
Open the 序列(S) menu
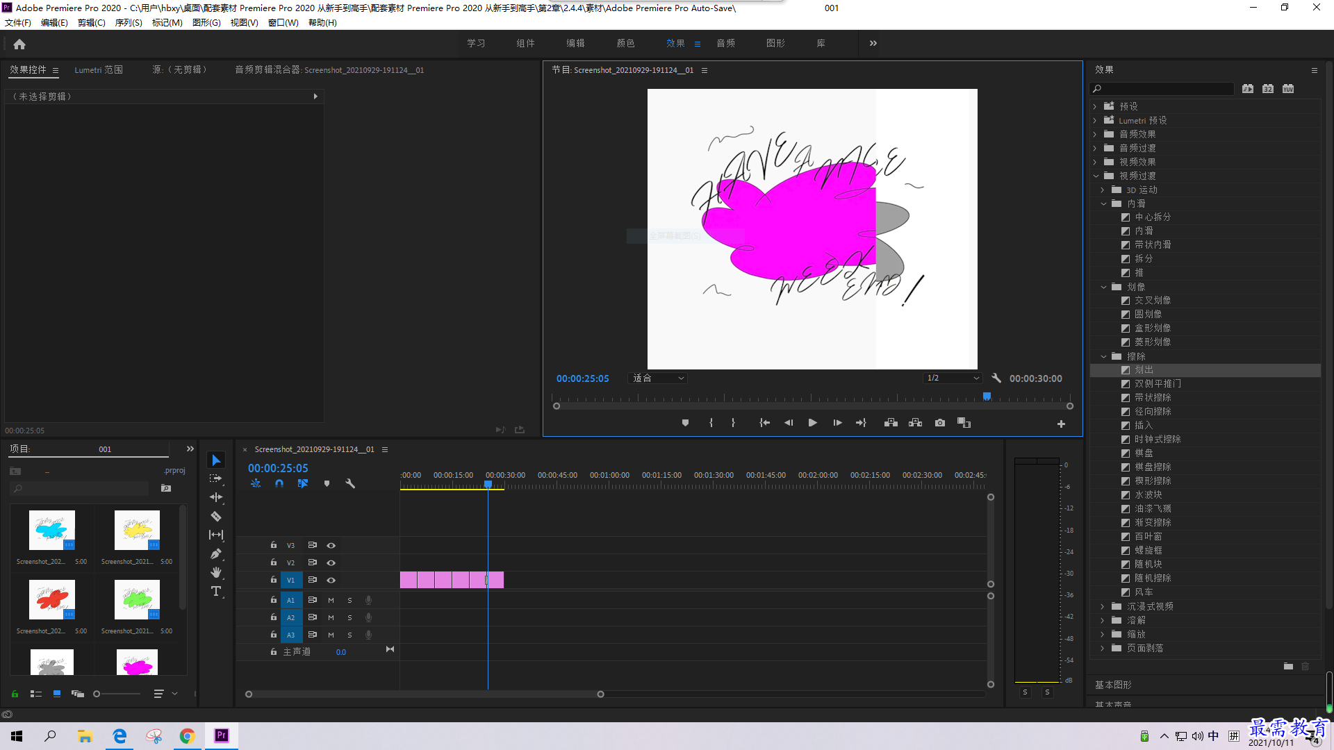click(129, 23)
